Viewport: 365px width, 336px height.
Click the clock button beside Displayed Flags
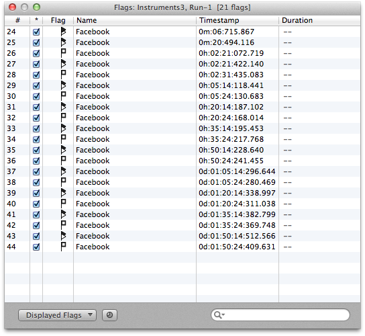click(109, 315)
